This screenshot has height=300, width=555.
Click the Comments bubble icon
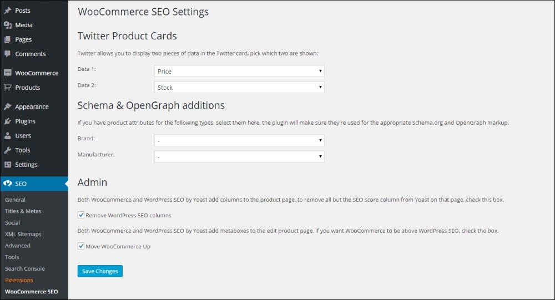coord(7,54)
